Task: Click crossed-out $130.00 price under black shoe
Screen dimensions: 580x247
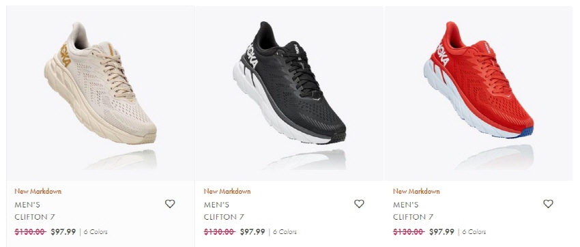Action: (219, 232)
